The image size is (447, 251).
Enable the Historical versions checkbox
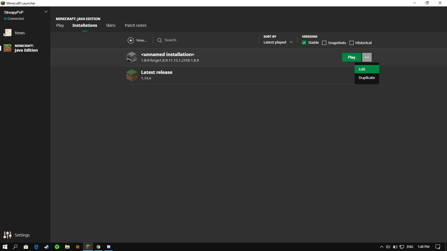351,43
